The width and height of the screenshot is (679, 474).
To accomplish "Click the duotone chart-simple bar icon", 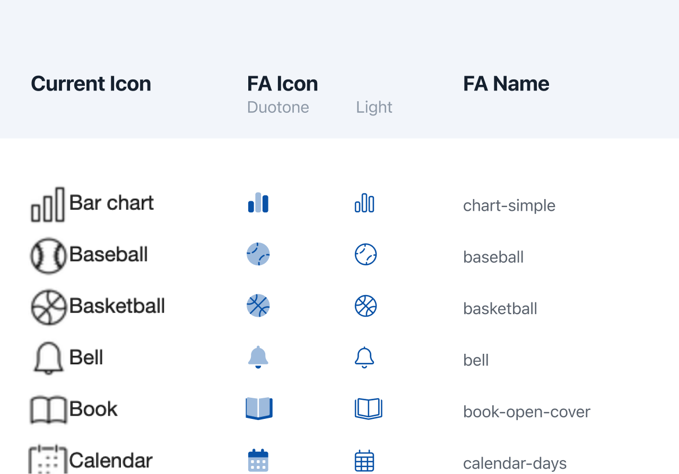I will coord(258,203).
